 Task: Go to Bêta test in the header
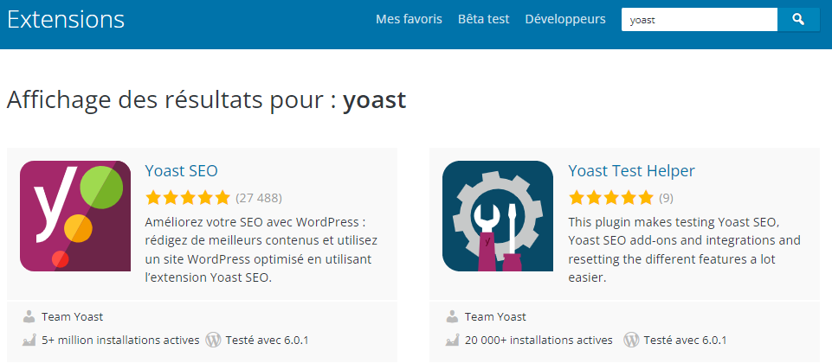(x=483, y=19)
